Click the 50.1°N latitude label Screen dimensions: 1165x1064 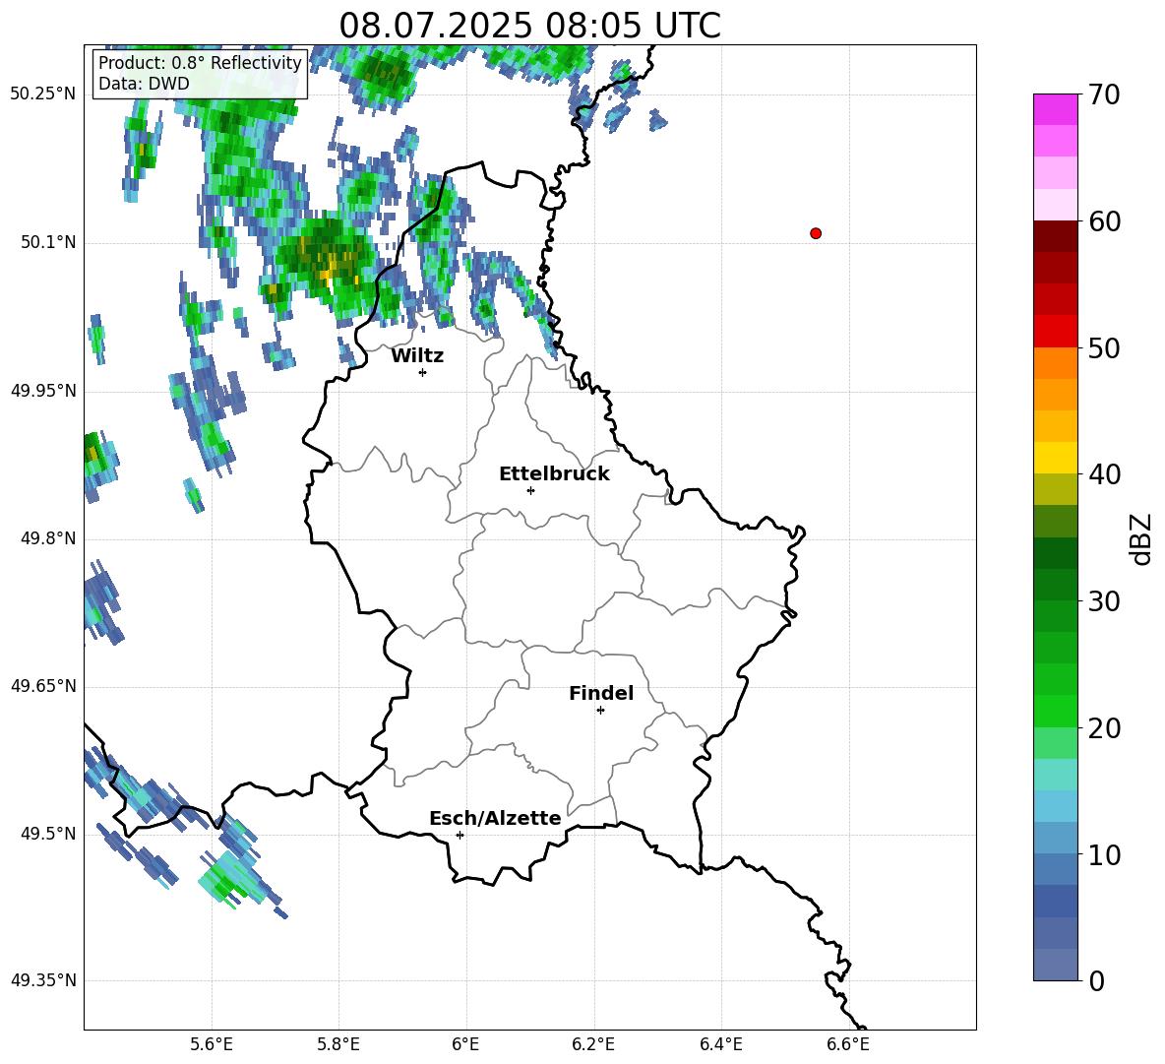point(47,242)
